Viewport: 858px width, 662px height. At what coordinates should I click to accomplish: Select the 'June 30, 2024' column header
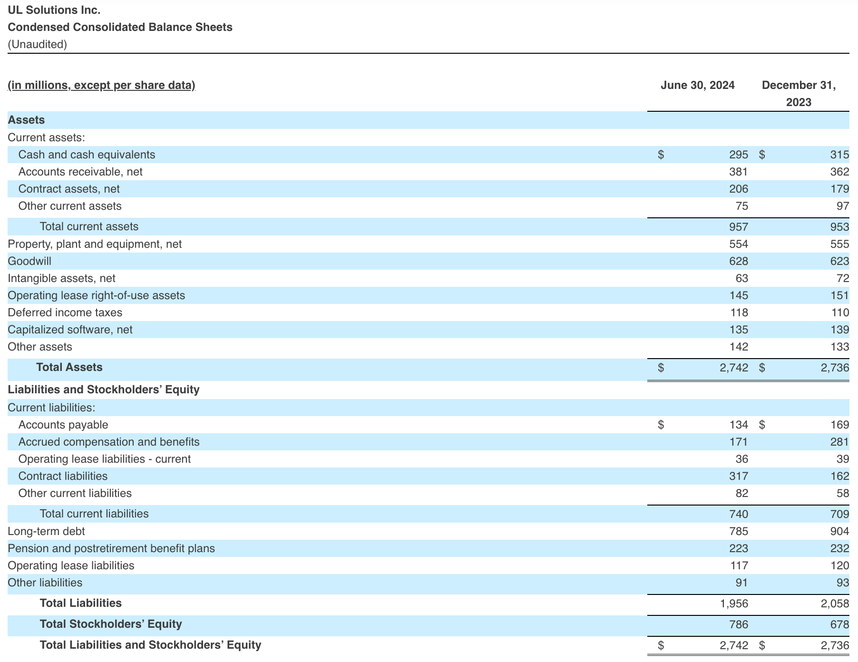[698, 85]
